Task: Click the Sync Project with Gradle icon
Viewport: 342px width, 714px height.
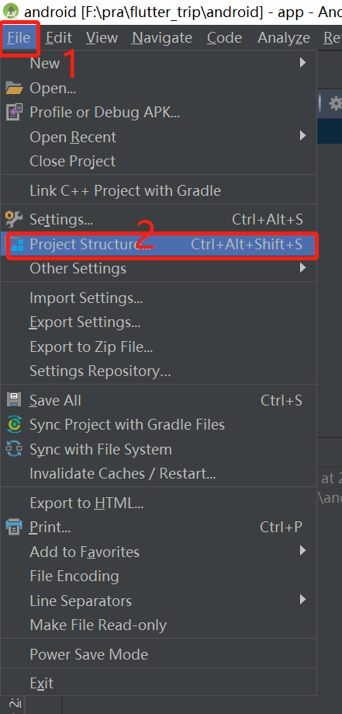Action: point(14,424)
